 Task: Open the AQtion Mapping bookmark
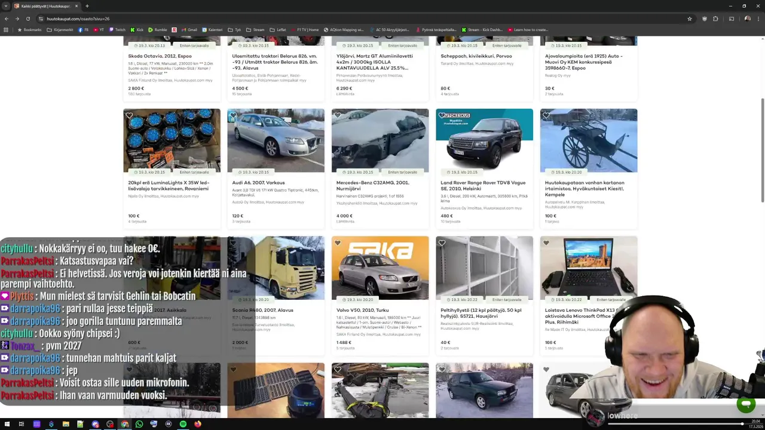344,29
